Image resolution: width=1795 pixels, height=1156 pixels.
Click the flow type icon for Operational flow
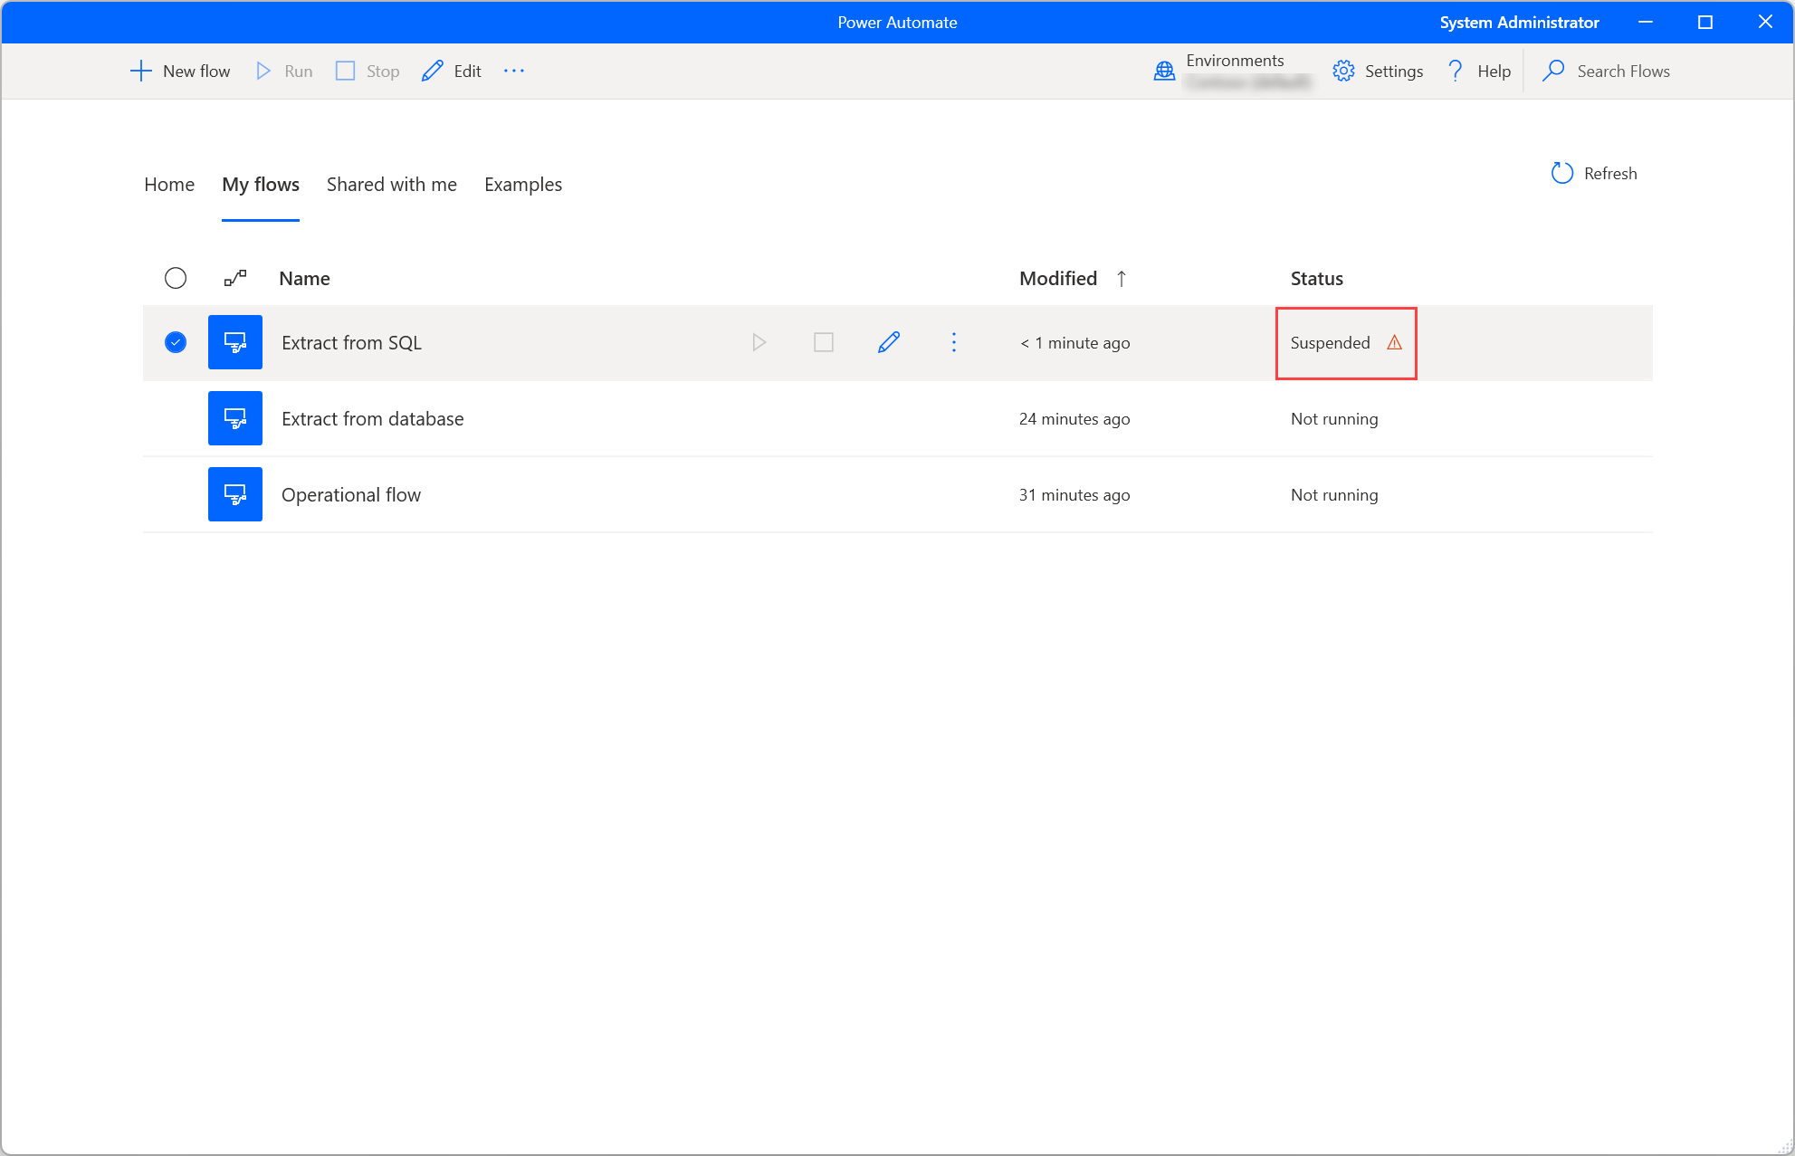[235, 494]
